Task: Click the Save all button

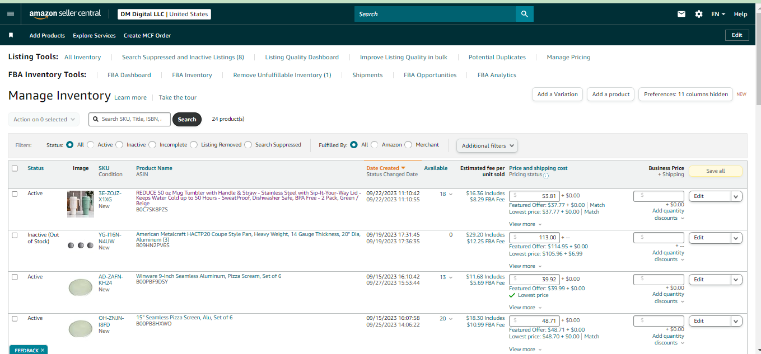Action: (715, 171)
